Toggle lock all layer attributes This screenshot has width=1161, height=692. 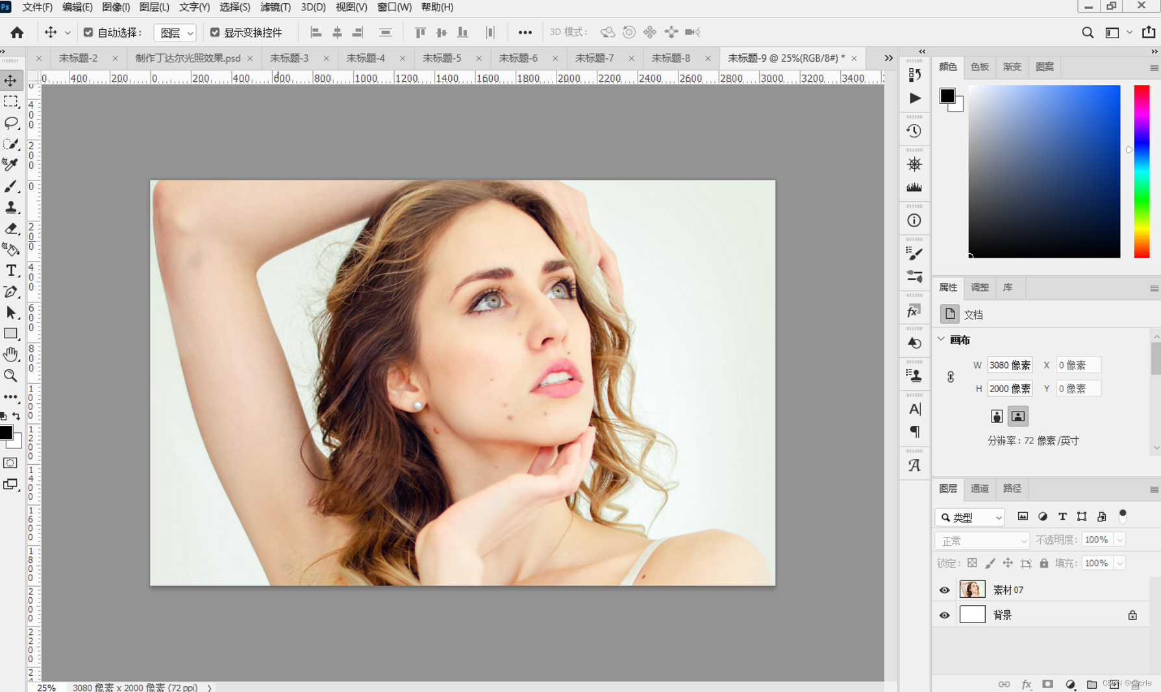tap(1044, 563)
